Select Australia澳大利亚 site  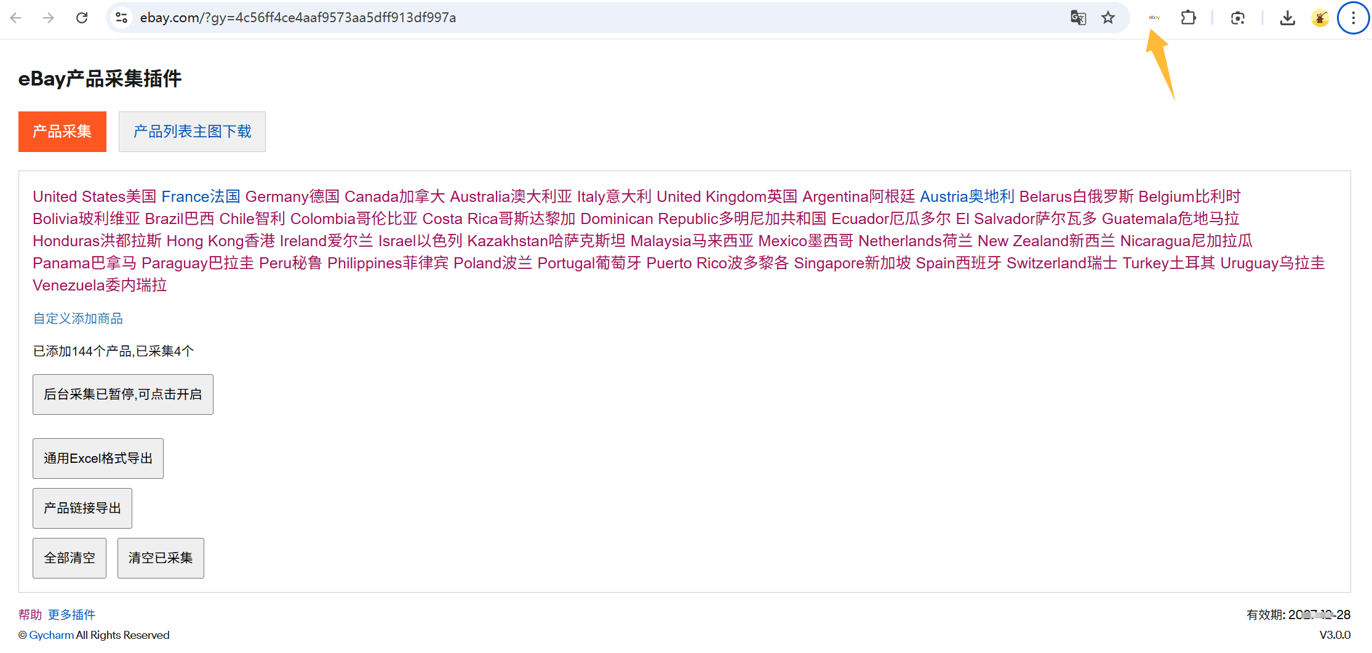pyautogui.click(x=511, y=197)
